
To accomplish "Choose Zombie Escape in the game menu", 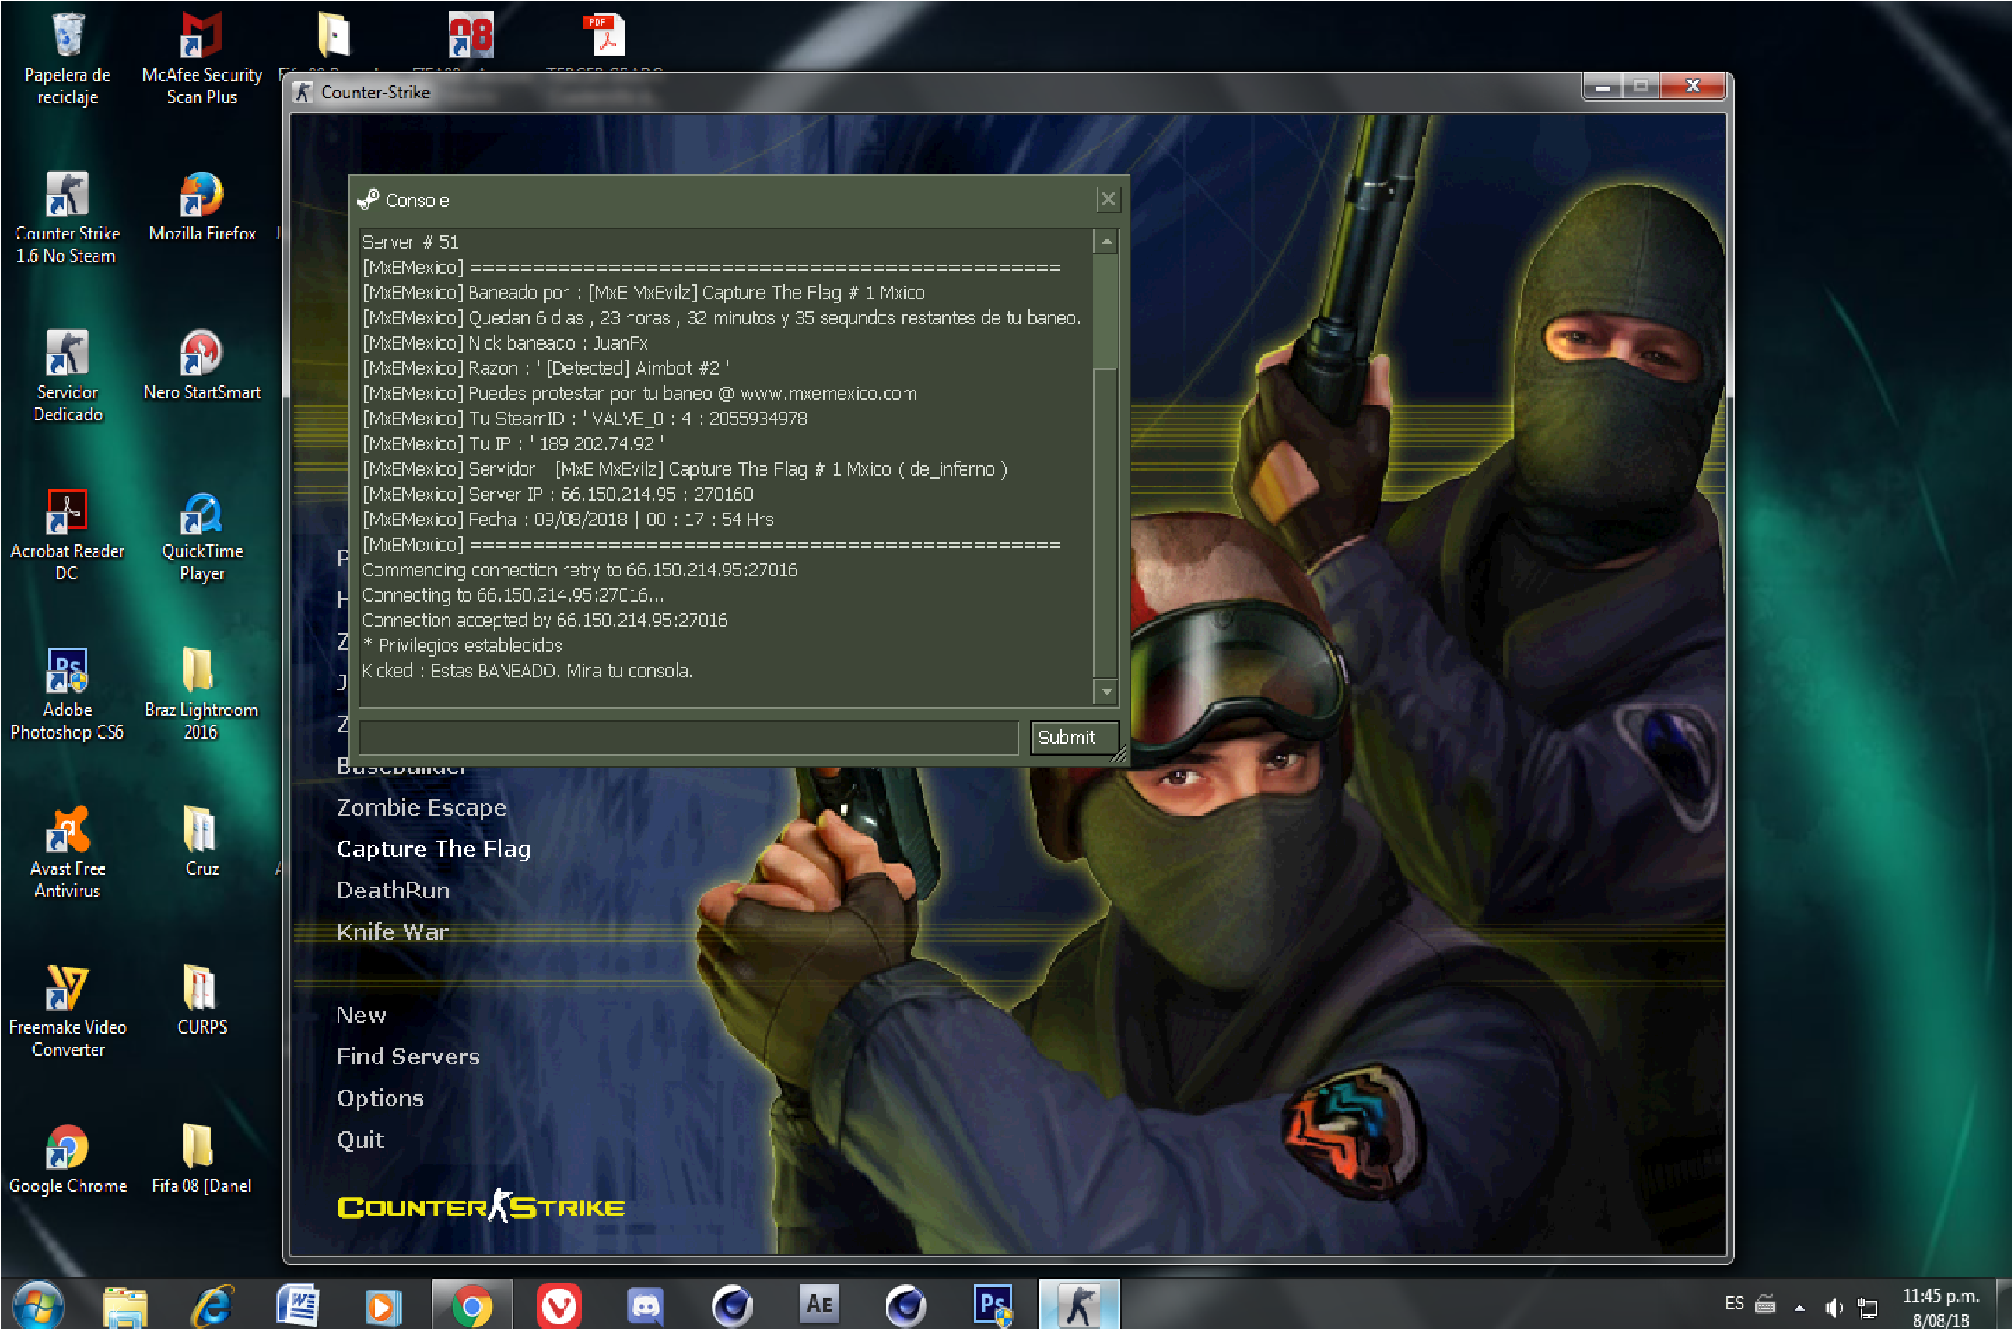I will [421, 808].
